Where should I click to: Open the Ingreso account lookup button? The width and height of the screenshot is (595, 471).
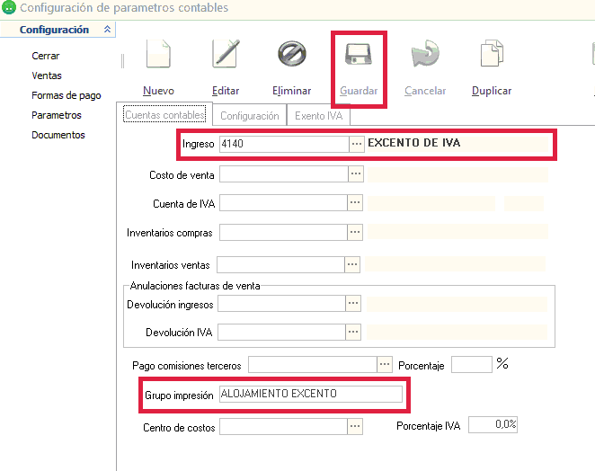tap(356, 144)
